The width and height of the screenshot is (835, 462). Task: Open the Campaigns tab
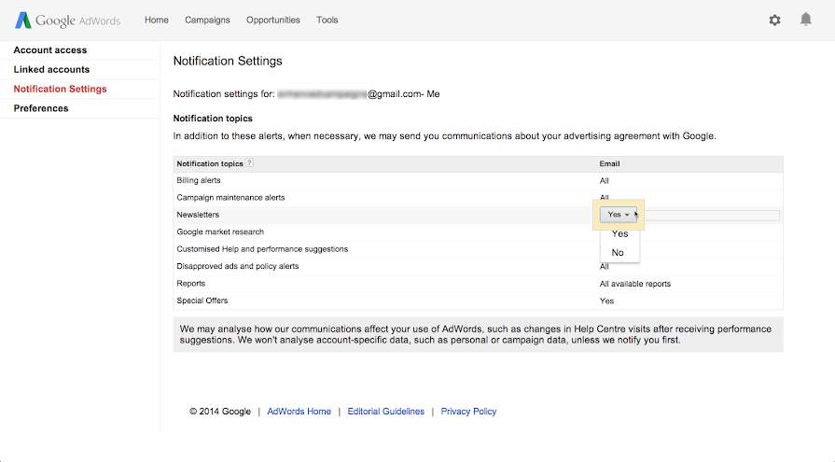pos(207,20)
